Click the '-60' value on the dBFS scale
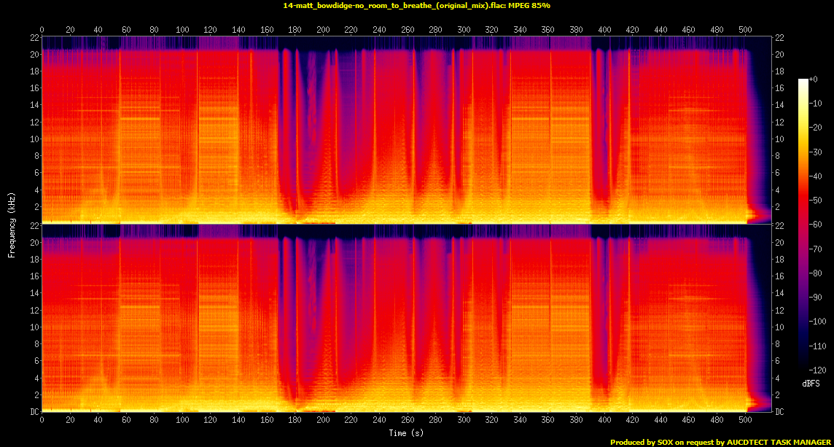Screen dimensions: 834x447 point(815,224)
